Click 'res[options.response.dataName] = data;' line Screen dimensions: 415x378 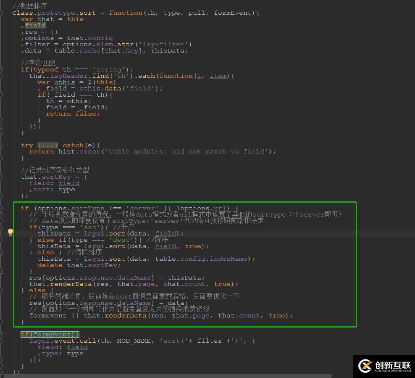coord(108,303)
